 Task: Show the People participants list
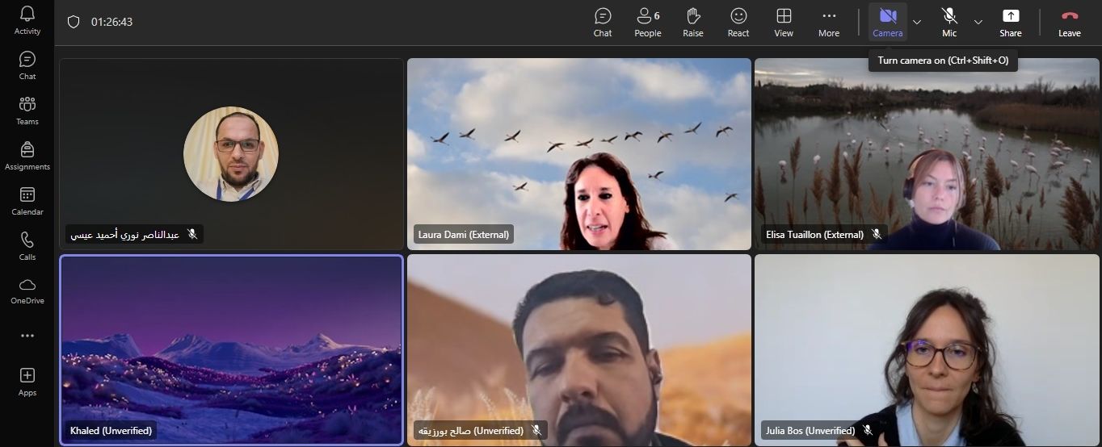[x=647, y=22]
